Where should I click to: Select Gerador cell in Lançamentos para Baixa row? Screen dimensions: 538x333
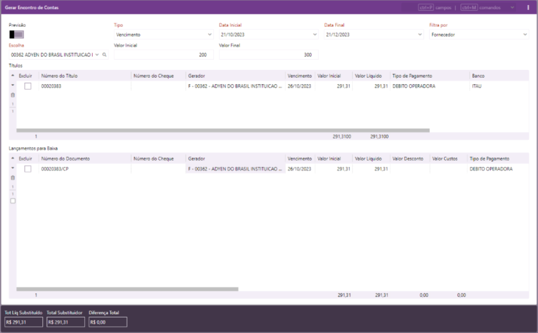[235, 169]
